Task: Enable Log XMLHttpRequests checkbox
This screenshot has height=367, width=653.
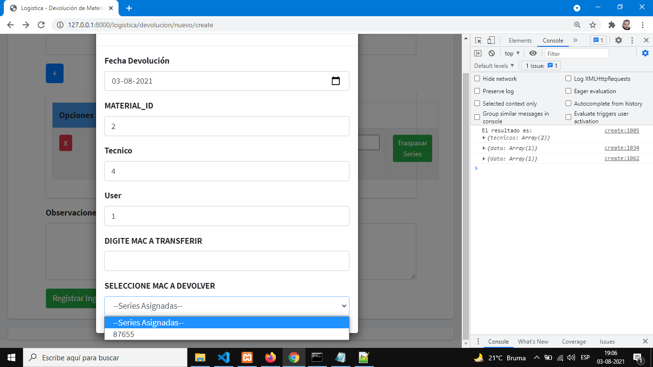Action: [x=568, y=78]
